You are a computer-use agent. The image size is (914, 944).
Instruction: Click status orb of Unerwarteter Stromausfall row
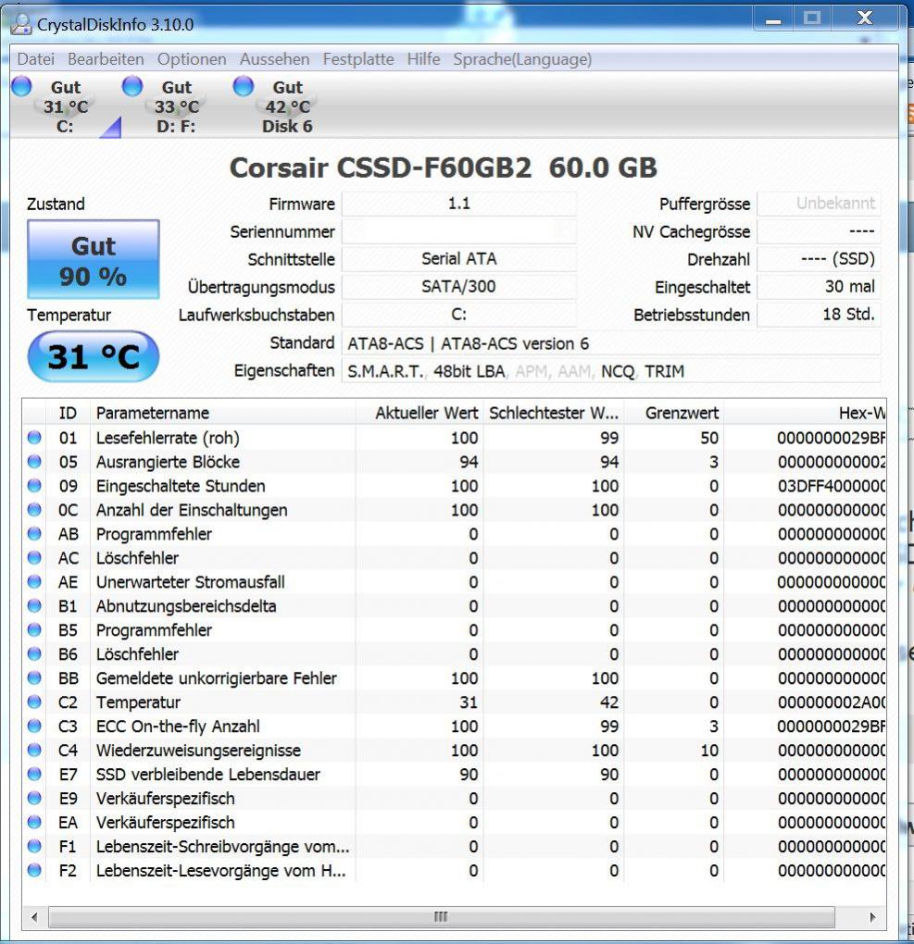pos(34,582)
